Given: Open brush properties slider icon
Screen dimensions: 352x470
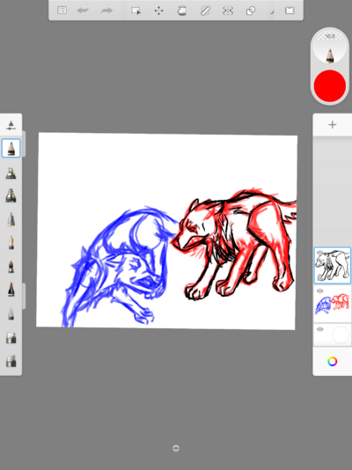Looking at the screenshot, I should [x=11, y=125].
